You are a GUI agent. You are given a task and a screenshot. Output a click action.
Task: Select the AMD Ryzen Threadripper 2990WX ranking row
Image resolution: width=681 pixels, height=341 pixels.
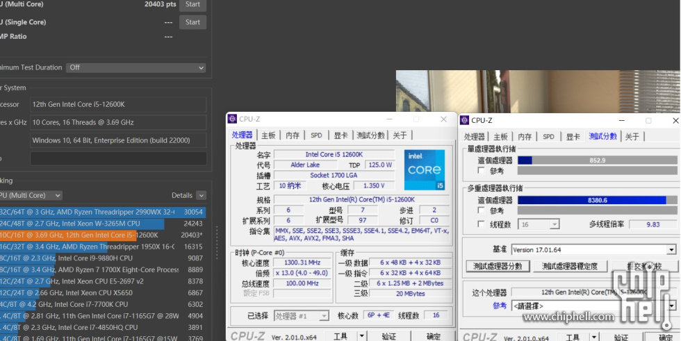tap(103, 212)
